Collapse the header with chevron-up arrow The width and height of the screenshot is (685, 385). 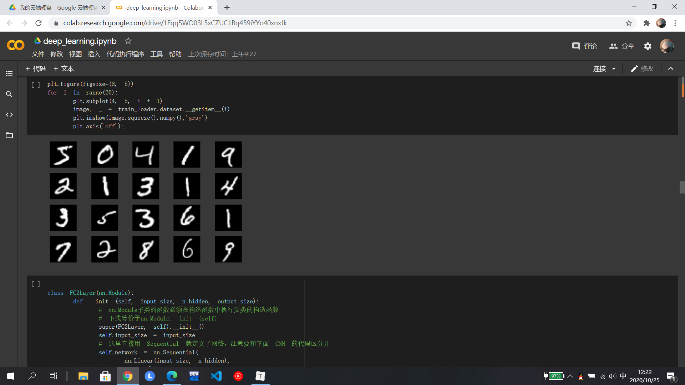click(671, 69)
